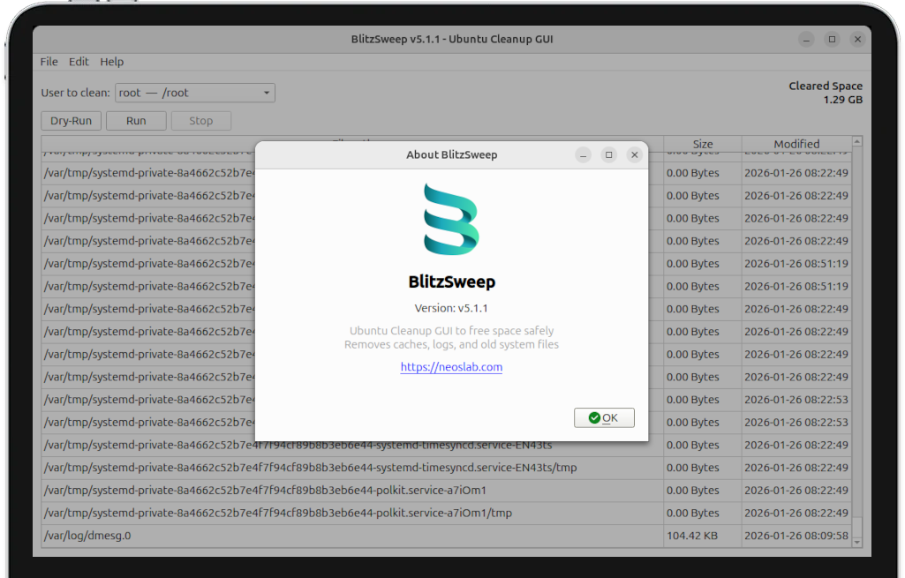905x578 pixels.
Task: Sort by the Size column header
Action: click(x=702, y=143)
